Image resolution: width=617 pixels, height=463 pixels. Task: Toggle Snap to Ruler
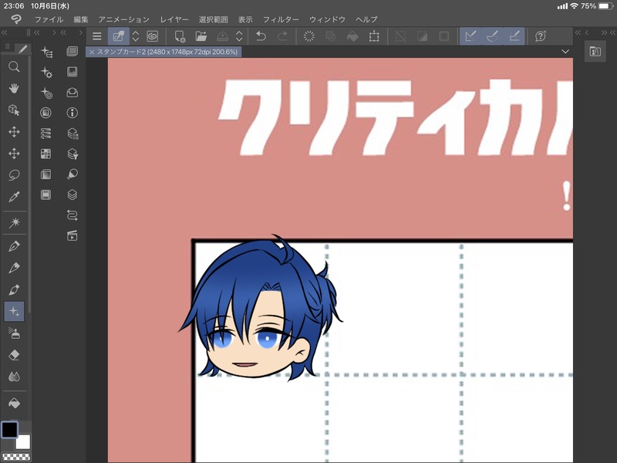click(470, 36)
